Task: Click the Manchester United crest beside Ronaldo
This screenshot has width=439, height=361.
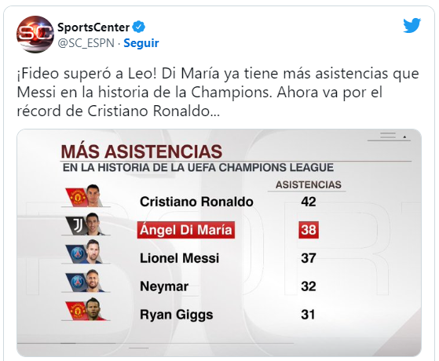Action: pos(76,197)
